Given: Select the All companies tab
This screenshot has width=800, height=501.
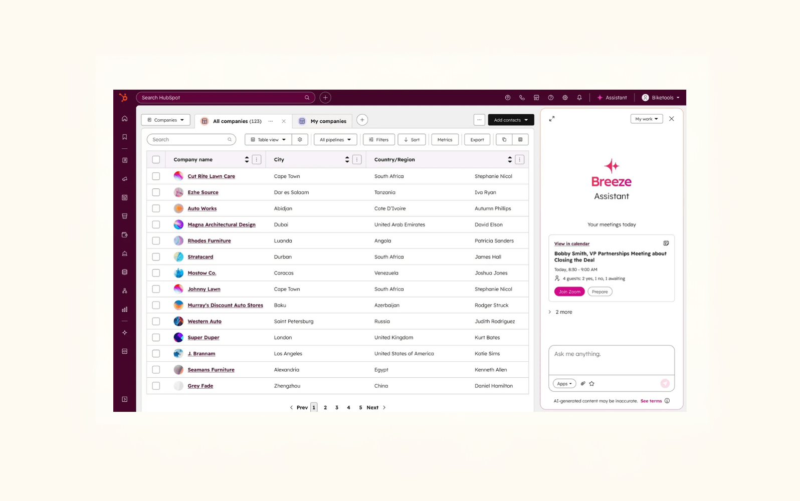Looking at the screenshot, I should pyautogui.click(x=237, y=121).
